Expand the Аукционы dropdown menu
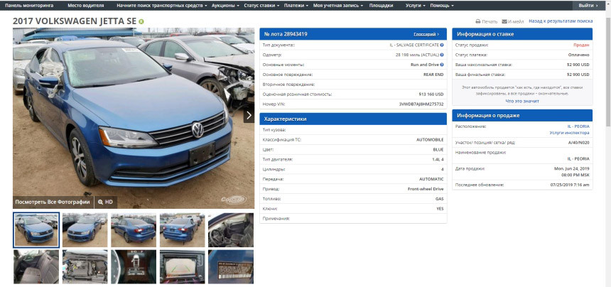Screen dimensions: 611x287 tap(225, 6)
